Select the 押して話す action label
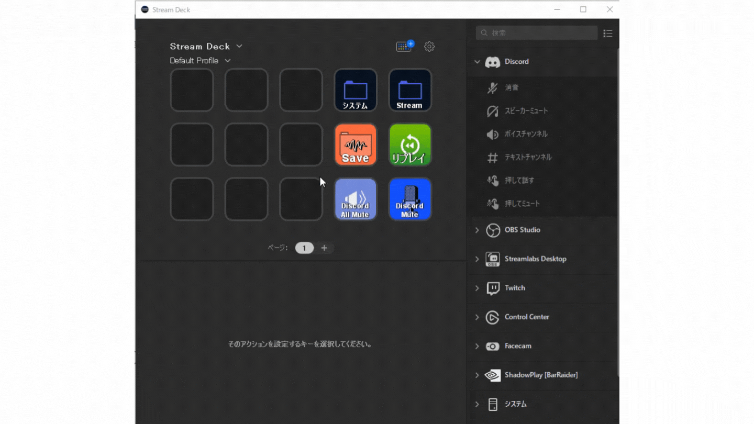 (x=519, y=181)
